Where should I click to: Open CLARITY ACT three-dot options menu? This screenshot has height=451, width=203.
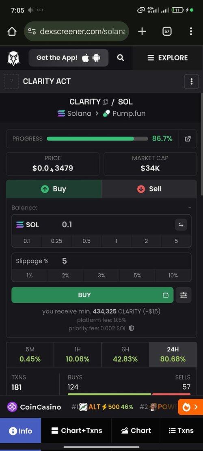point(192,82)
